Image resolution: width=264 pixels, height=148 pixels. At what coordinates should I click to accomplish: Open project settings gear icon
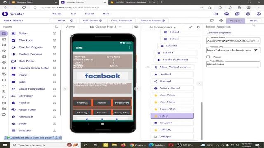[x=221, y=21]
